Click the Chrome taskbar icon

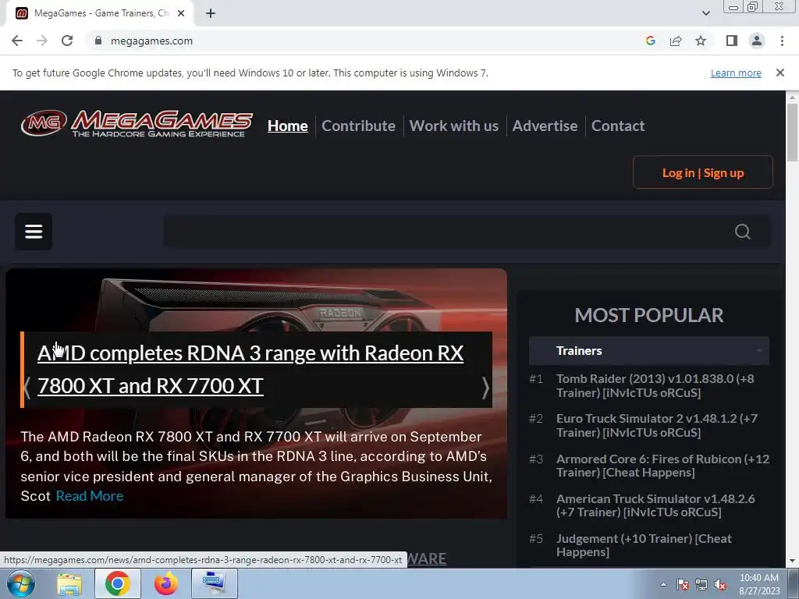click(118, 583)
